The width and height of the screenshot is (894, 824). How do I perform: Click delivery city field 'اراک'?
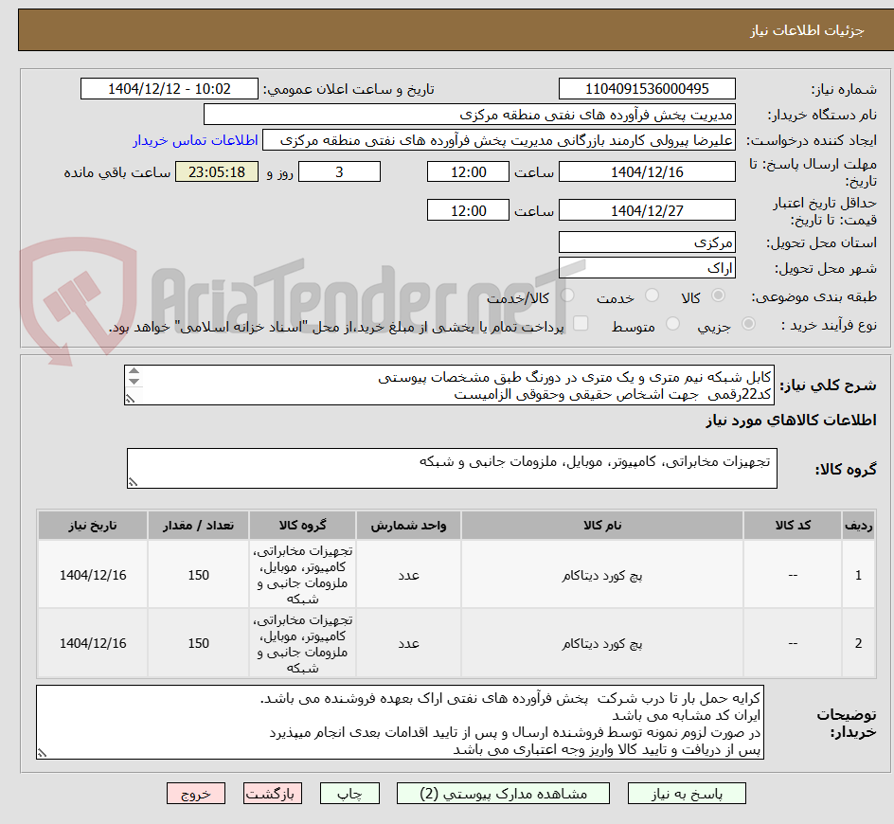click(647, 268)
